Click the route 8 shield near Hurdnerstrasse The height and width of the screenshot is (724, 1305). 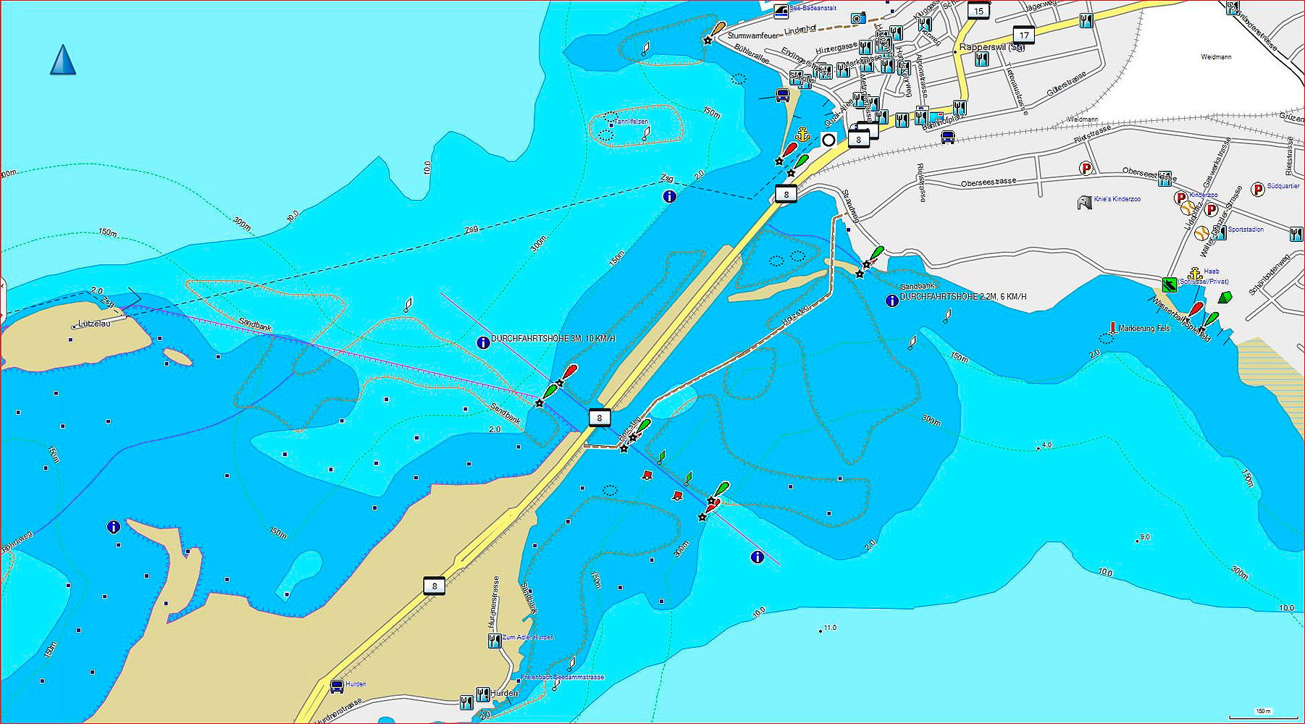point(434,586)
